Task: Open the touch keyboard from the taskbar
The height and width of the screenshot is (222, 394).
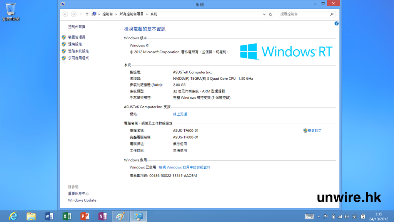Action: pyautogui.click(x=309, y=216)
